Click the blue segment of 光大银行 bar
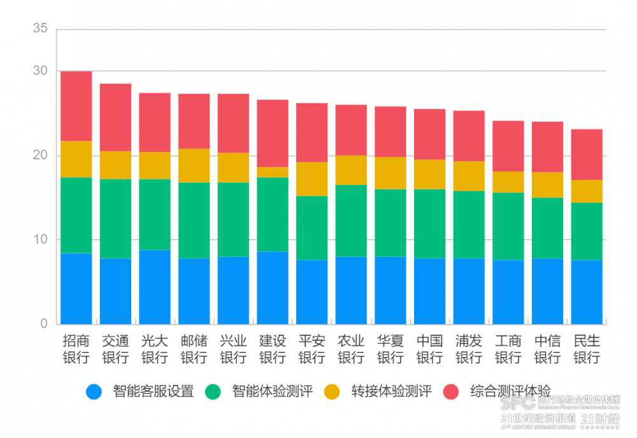 coord(155,287)
